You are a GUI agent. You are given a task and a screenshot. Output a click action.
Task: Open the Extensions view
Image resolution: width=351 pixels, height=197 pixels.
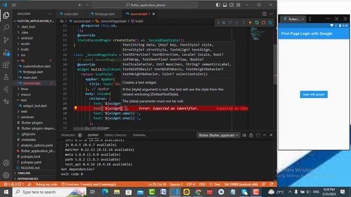(6, 65)
